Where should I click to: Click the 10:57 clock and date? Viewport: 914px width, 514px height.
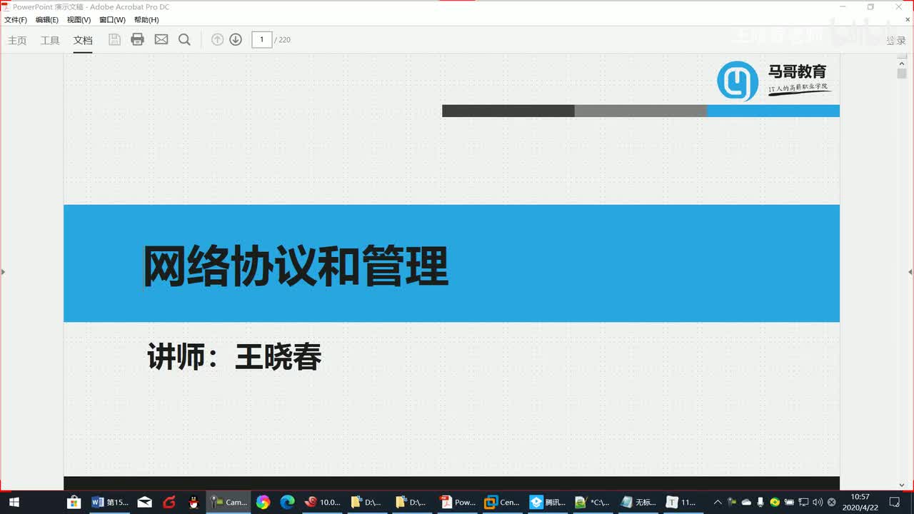point(860,502)
